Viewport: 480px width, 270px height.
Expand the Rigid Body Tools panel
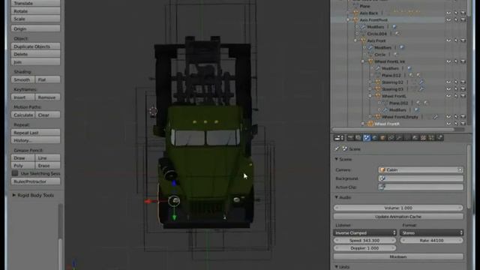click(14, 195)
